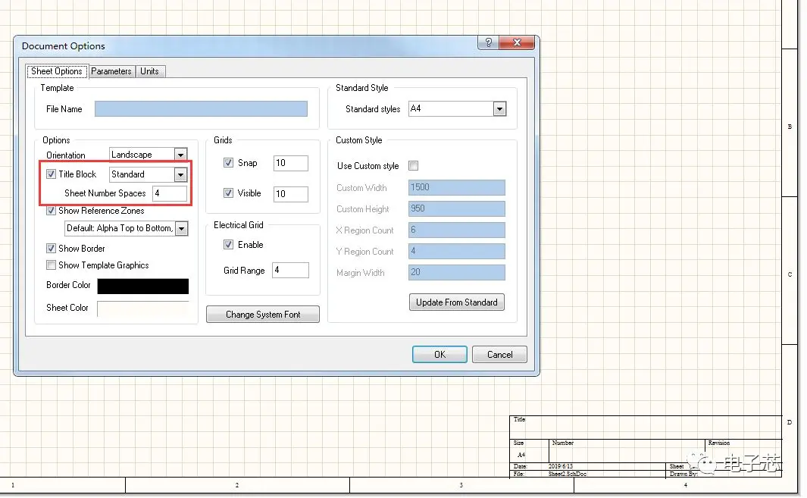Click the Change System Font button
The height and width of the screenshot is (498, 807).
(263, 314)
